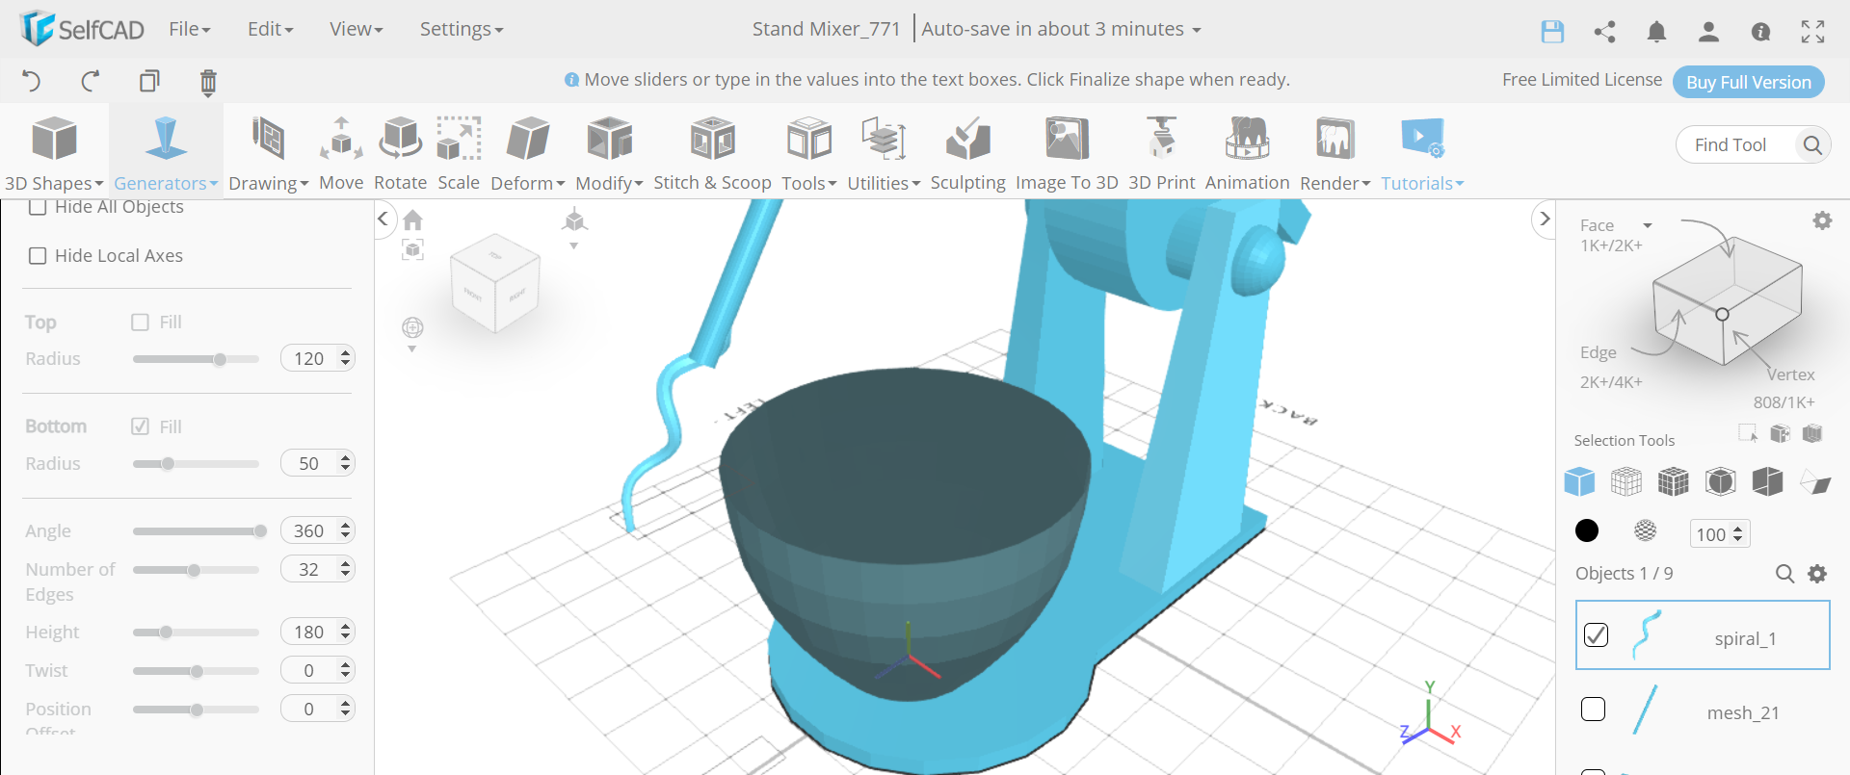The image size is (1850, 775).
Task: Open the Generators dropdown
Action: [x=166, y=154]
